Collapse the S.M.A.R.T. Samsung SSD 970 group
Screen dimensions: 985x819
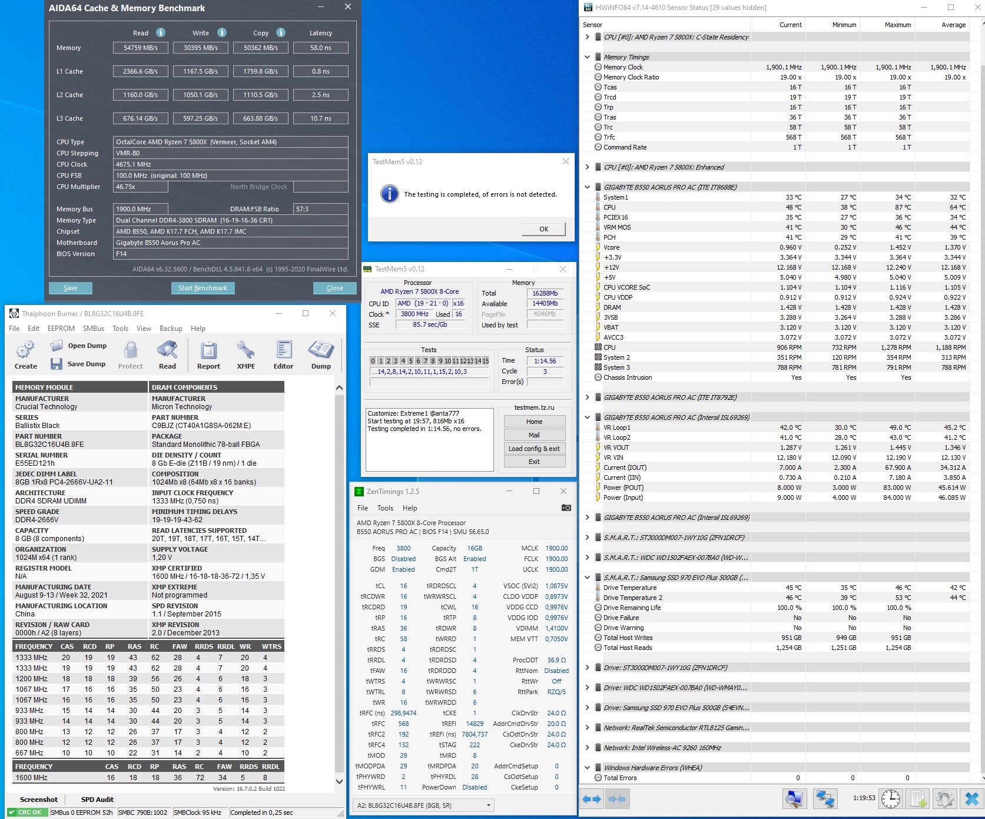click(587, 578)
